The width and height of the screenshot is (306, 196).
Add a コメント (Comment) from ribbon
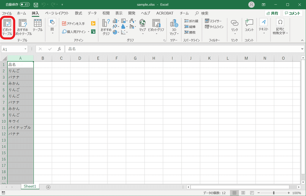point(249,25)
